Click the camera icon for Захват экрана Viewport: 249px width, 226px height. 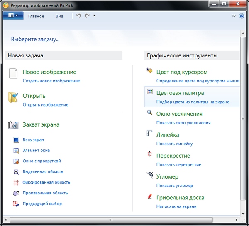(x=13, y=124)
